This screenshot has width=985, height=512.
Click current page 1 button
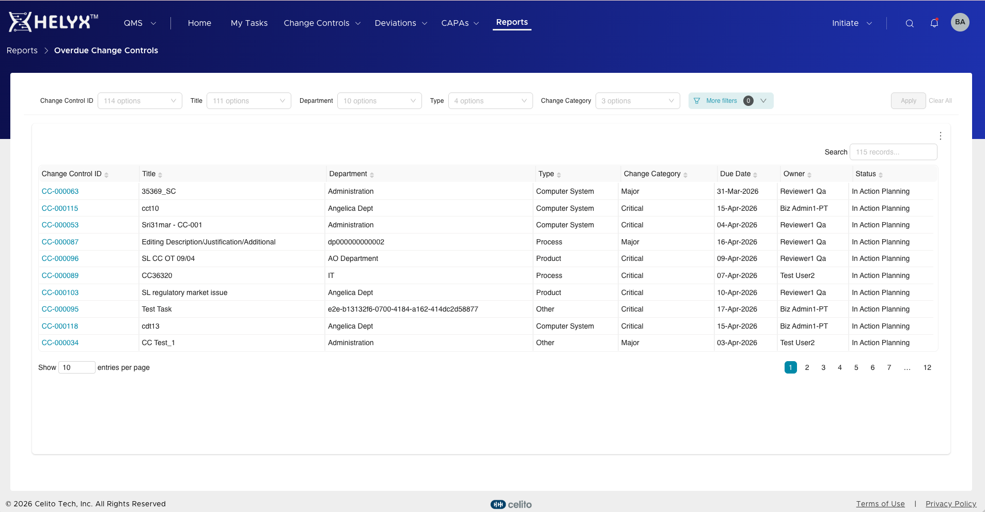coord(790,367)
